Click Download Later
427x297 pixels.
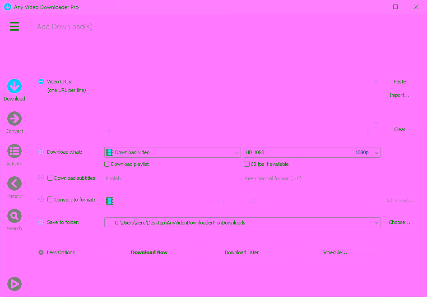(x=242, y=252)
